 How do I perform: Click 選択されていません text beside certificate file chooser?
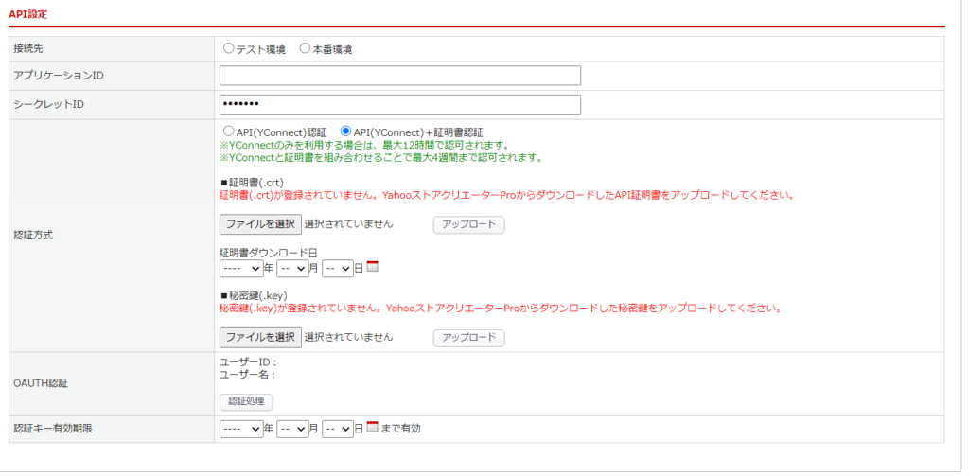(x=348, y=224)
